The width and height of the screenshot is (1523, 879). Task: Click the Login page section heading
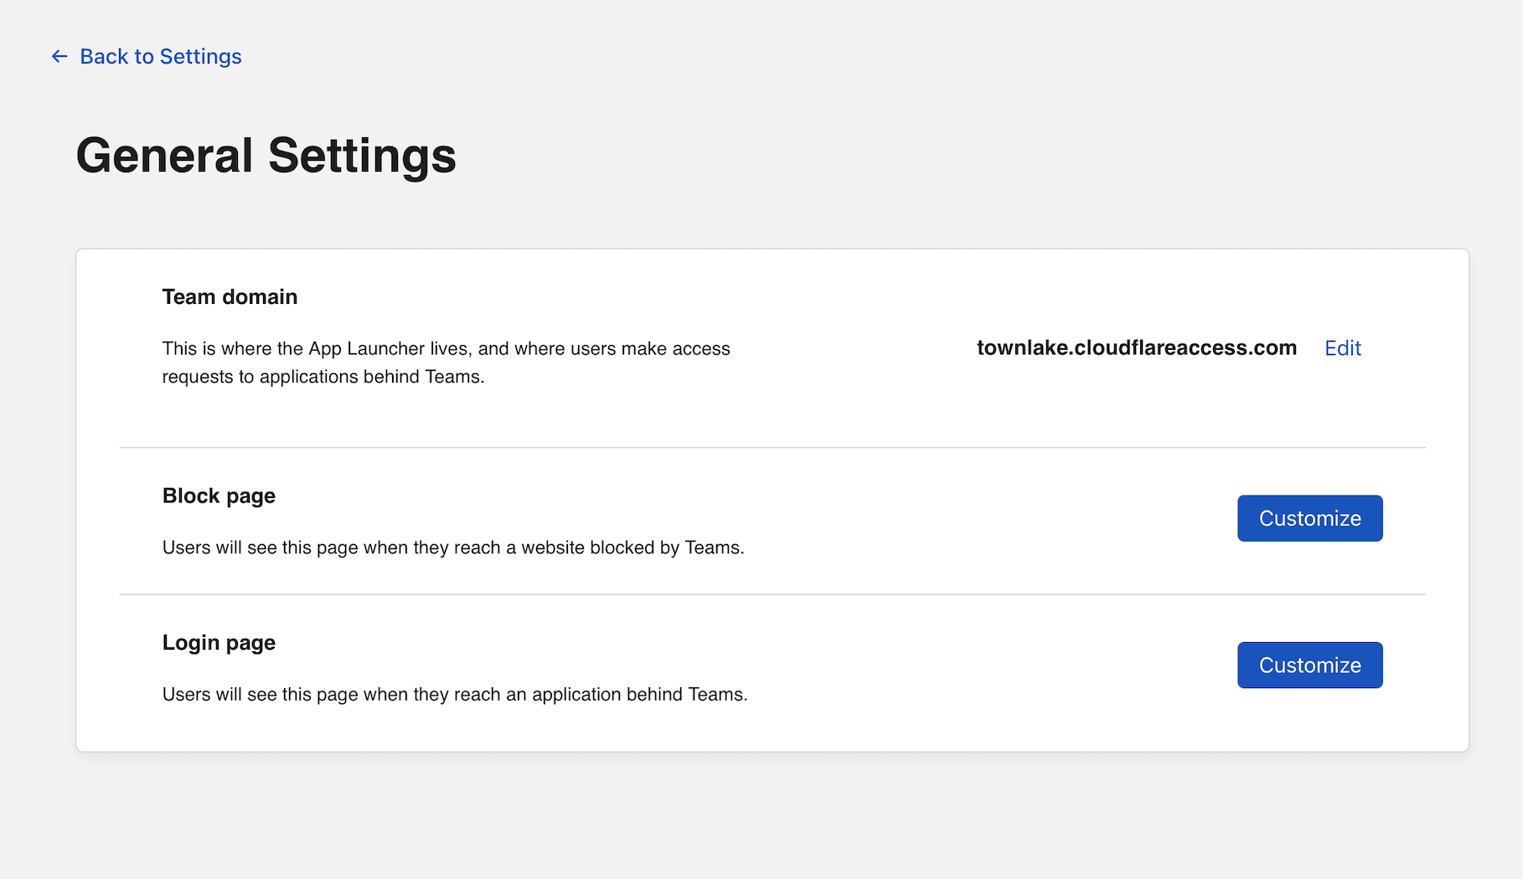click(x=219, y=642)
